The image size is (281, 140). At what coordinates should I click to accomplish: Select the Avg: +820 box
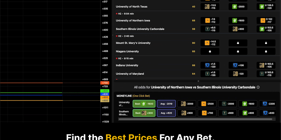click(x=166, y=113)
